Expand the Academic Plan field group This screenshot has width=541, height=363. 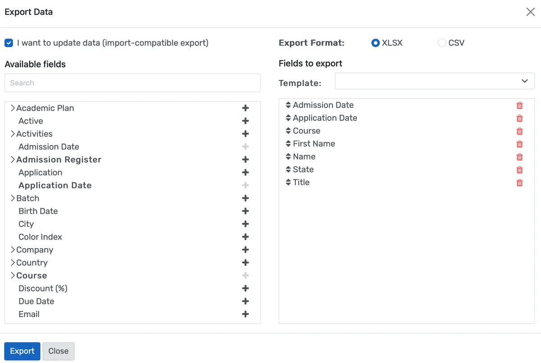pyautogui.click(x=13, y=108)
